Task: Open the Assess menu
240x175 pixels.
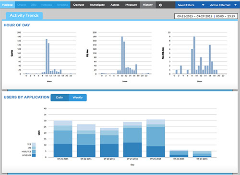Action: point(115,5)
